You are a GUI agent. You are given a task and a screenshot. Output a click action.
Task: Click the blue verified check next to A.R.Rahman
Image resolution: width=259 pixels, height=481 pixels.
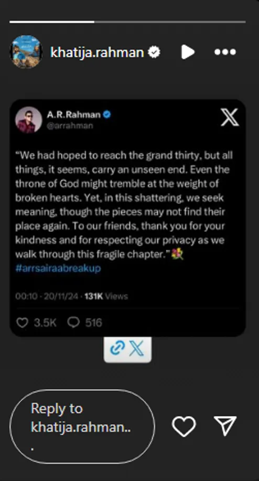click(107, 115)
